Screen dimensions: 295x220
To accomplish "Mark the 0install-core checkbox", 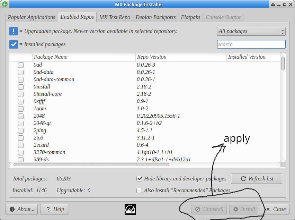I will click(21, 94).
